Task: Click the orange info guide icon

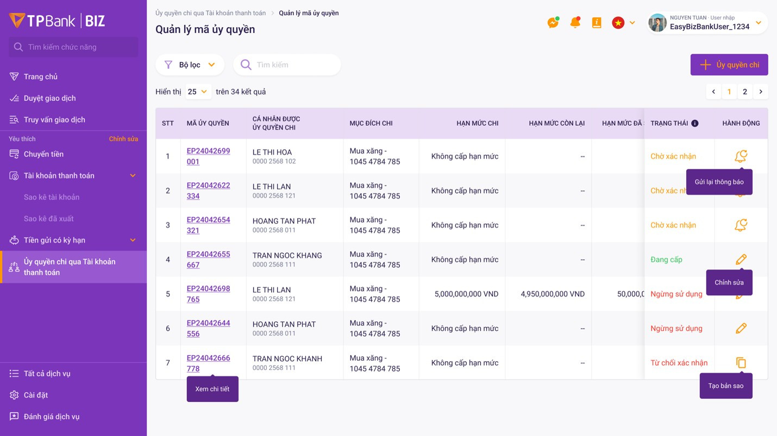Action: [x=597, y=23]
